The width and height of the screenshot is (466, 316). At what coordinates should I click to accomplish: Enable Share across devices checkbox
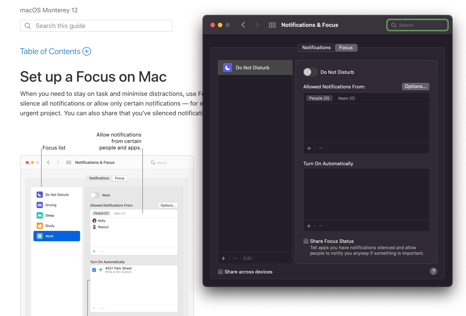(x=221, y=272)
